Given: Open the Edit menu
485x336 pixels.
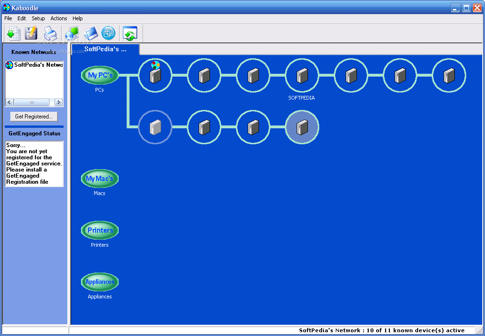Looking at the screenshot, I should (22, 18).
